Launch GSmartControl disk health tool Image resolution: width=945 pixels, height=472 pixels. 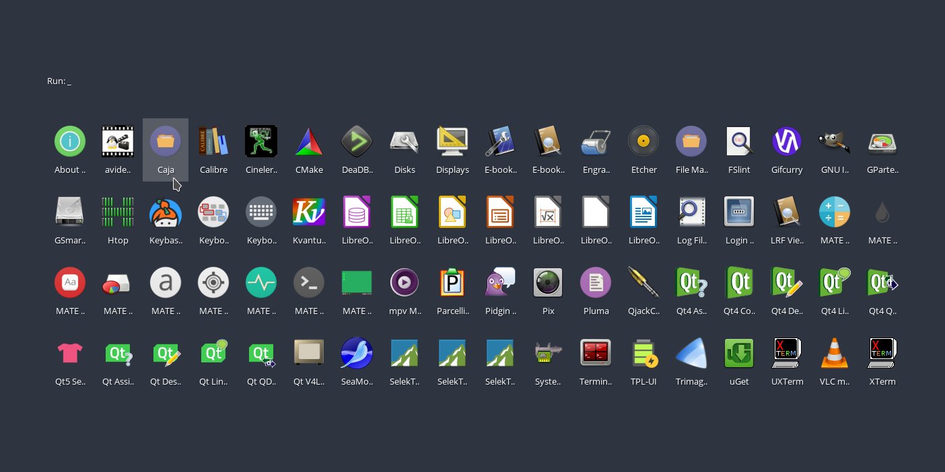pos(70,221)
